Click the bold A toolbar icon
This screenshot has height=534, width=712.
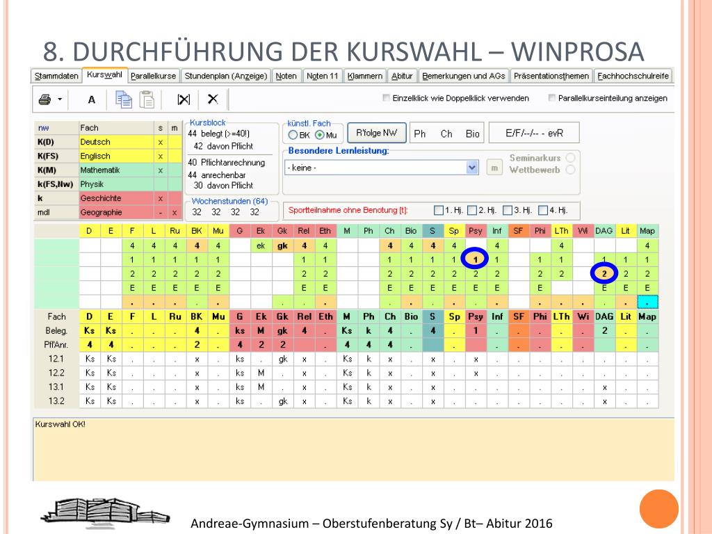(92, 100)
